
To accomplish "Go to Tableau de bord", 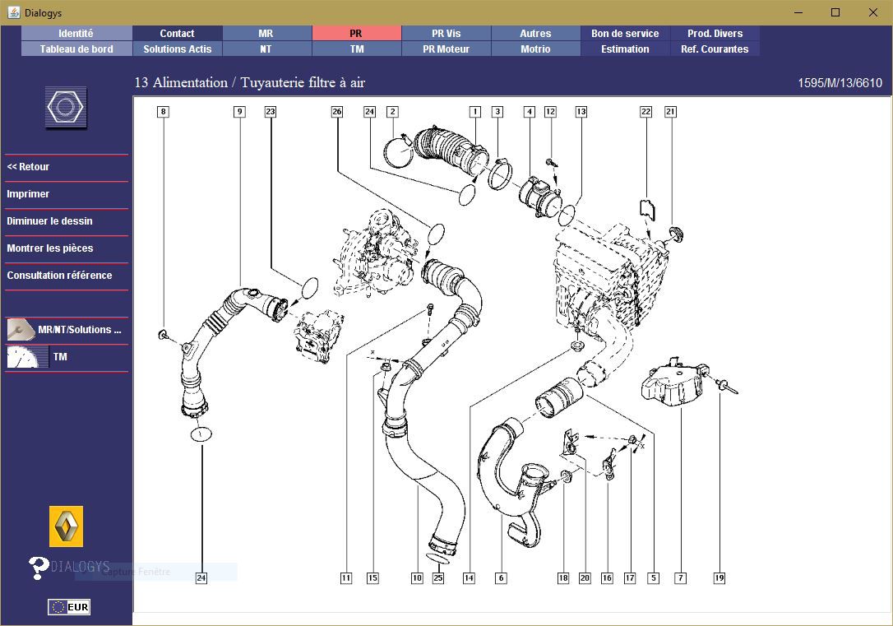I will (x=76, y=49).
